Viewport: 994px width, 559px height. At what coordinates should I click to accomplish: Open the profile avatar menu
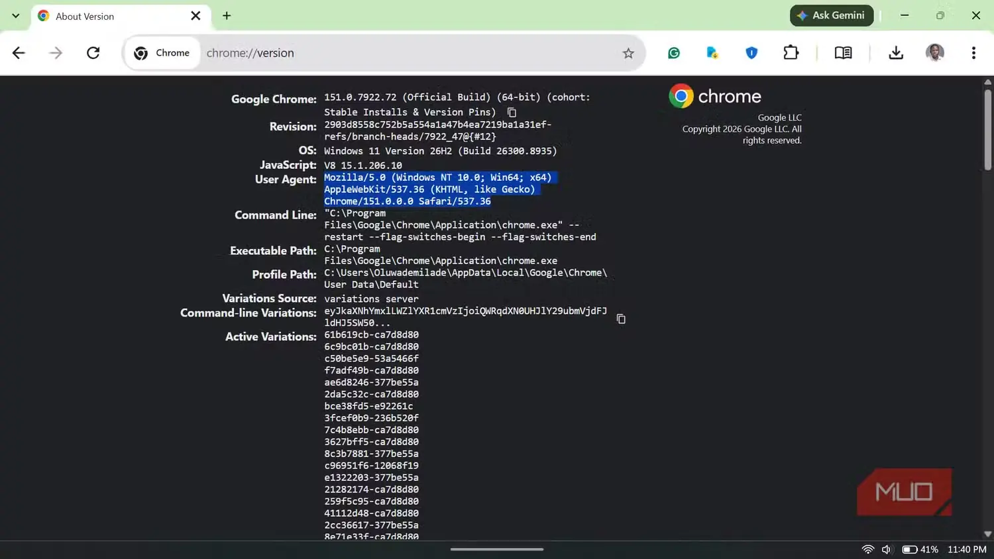(x=935, y=53)
